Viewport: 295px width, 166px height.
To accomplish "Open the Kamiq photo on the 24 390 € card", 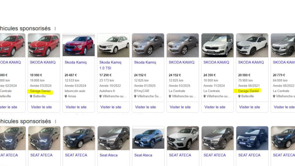I will tap(217, 45).
